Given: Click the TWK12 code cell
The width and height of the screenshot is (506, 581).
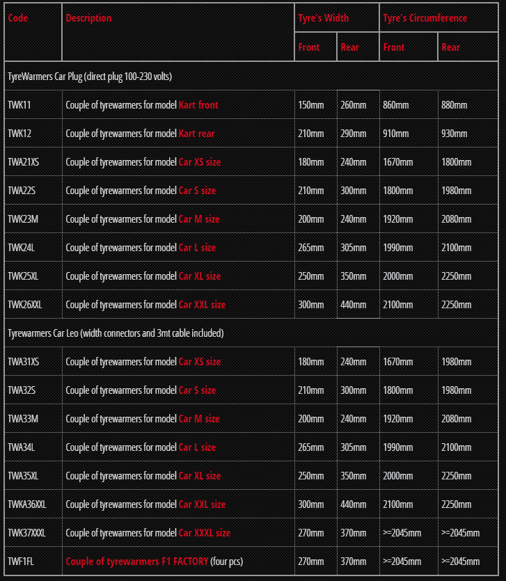Looking at the screenshot, I should [x=19, y=134].
